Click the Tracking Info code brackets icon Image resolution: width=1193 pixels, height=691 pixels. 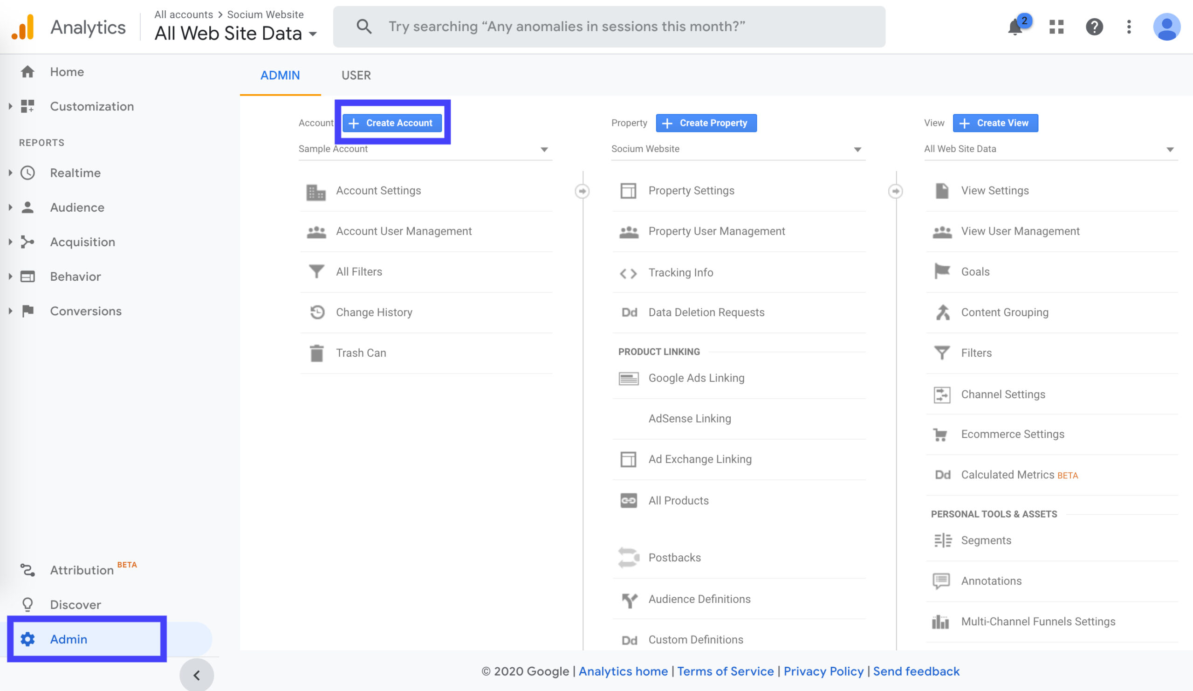(628, 273)
